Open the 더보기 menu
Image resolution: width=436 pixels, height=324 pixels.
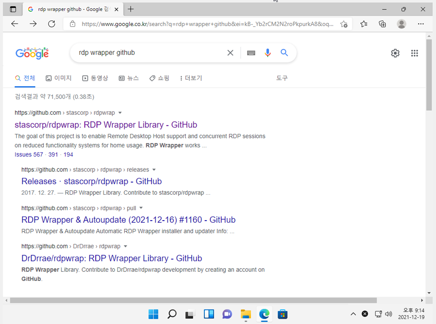click(191, 78)
